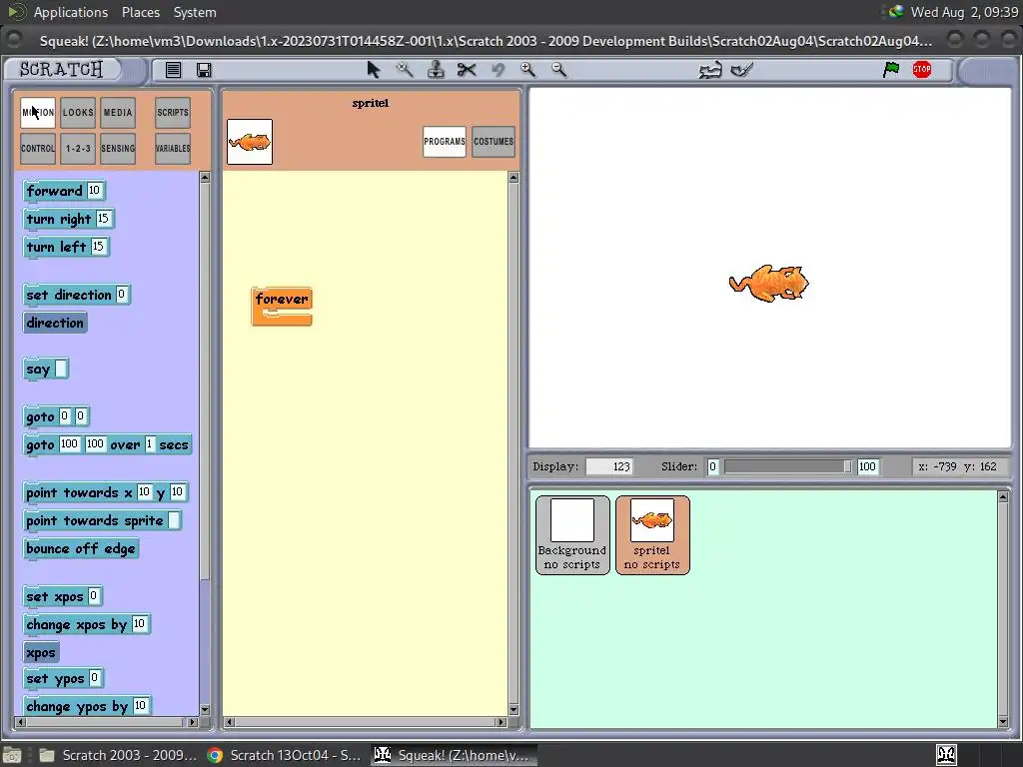
Task: Open the Places menu
Action: 140,12
